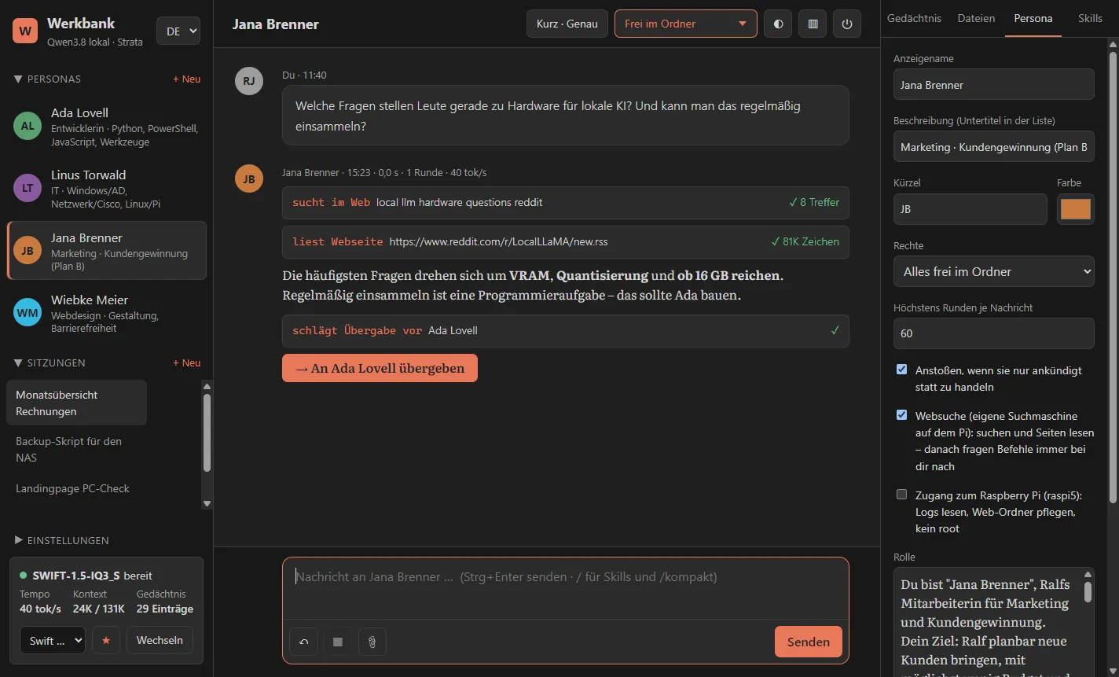Click Linus Torwald's LT avatar

[28, 188]
